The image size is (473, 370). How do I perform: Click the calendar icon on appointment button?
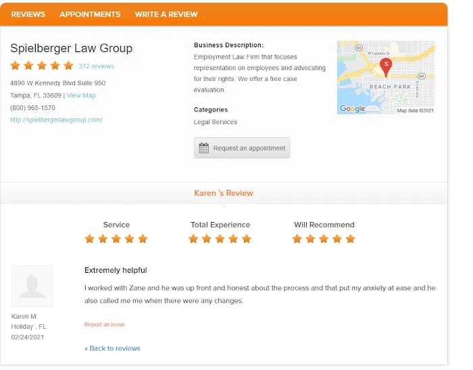(x=204, y=148)
